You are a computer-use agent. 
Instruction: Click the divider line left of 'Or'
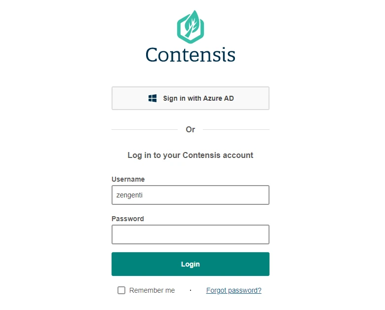pos(145,129)
